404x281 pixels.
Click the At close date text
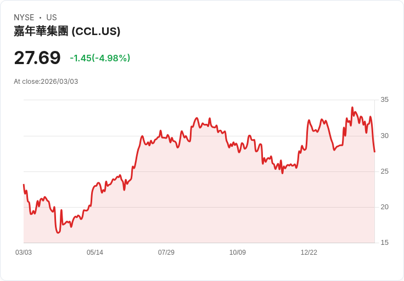point(46,82)
